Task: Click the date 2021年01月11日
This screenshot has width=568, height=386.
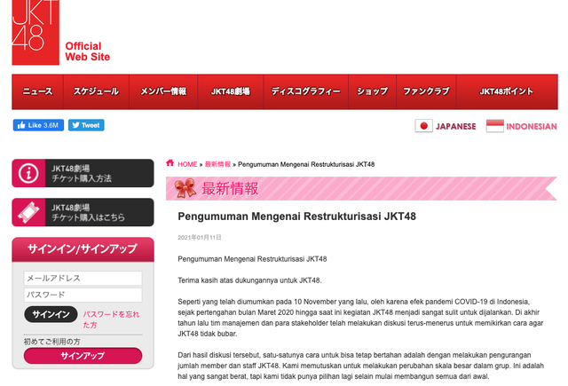Action: click(x=199, y=238)
